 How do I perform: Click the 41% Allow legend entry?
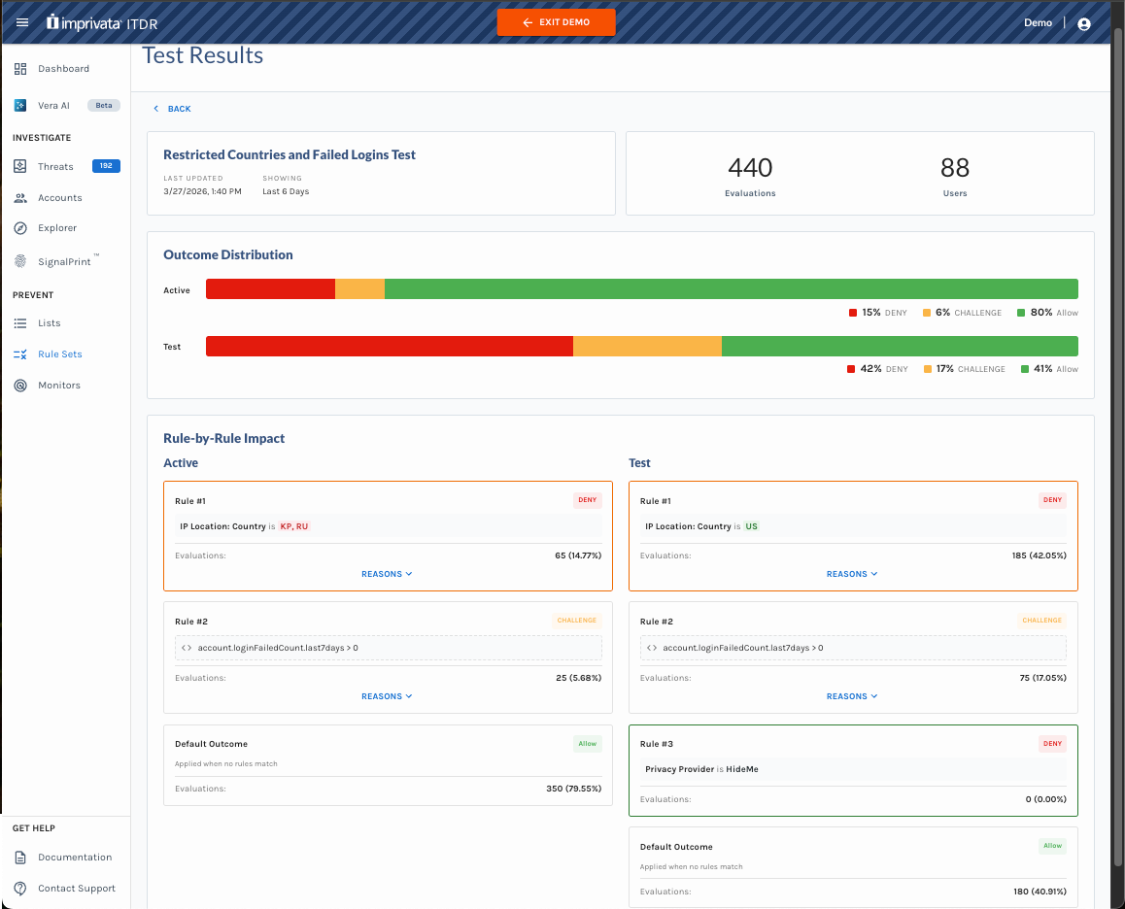point(1049,369)
